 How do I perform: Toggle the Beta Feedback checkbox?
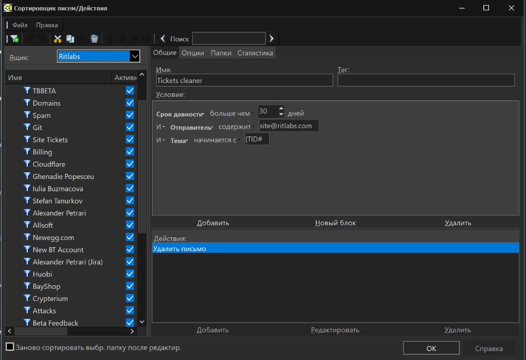point(130,323)
